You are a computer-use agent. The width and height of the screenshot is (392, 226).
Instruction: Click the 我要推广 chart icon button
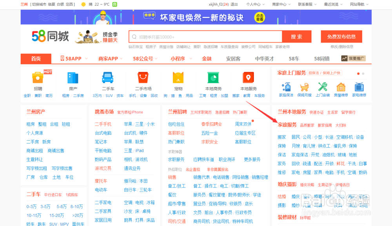(x=353, y=58)
